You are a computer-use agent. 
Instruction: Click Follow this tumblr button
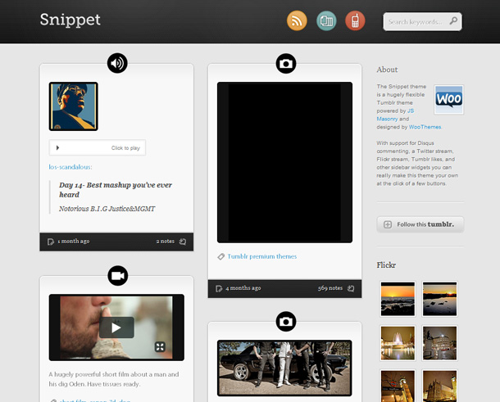click(x=420, y=224)
